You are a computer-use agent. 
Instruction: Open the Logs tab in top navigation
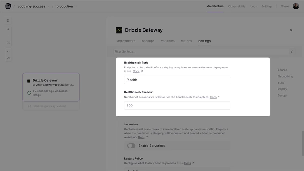[x=253, y=6]
